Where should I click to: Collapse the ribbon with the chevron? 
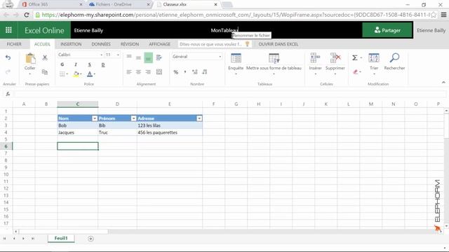point(443,83)
